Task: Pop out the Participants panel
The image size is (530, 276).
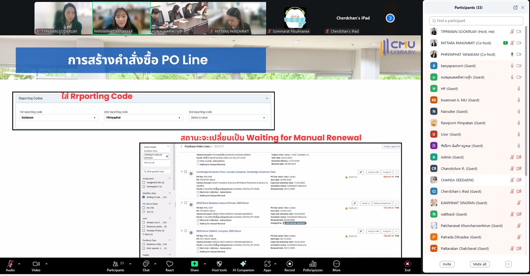Action: [x=515, y=8]
